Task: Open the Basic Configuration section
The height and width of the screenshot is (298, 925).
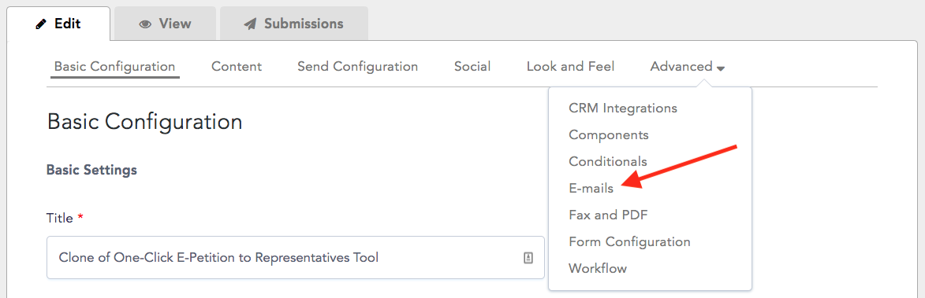Action: [x=114, y=66]
